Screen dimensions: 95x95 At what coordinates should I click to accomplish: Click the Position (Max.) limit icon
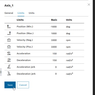[9, 33]
